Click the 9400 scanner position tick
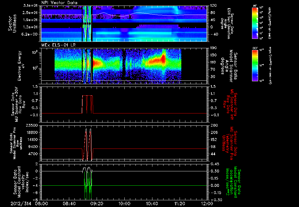The image size is (299, 207). tap(33, 147)
